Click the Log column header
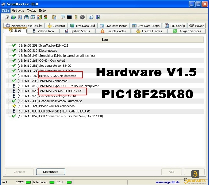The height and width of the screenshot is (185, 209). [105, 40]
